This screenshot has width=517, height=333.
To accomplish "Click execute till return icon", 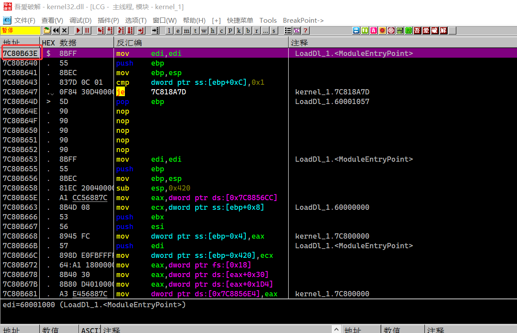I will [141, 31].
